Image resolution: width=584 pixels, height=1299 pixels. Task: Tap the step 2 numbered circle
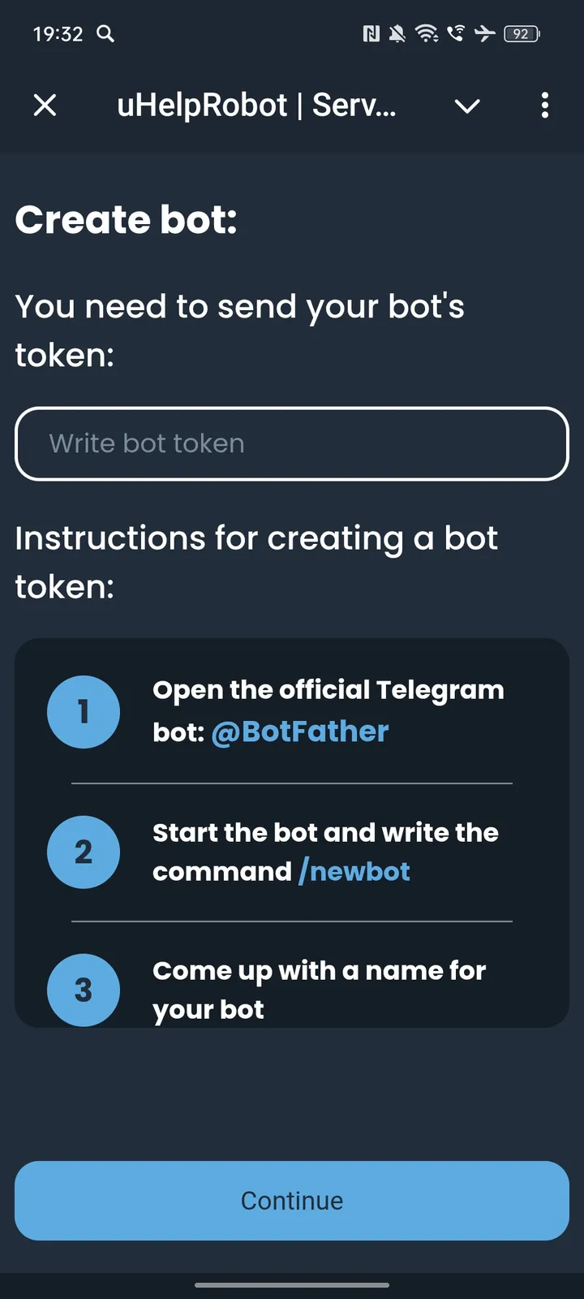(x=84, y=852)
